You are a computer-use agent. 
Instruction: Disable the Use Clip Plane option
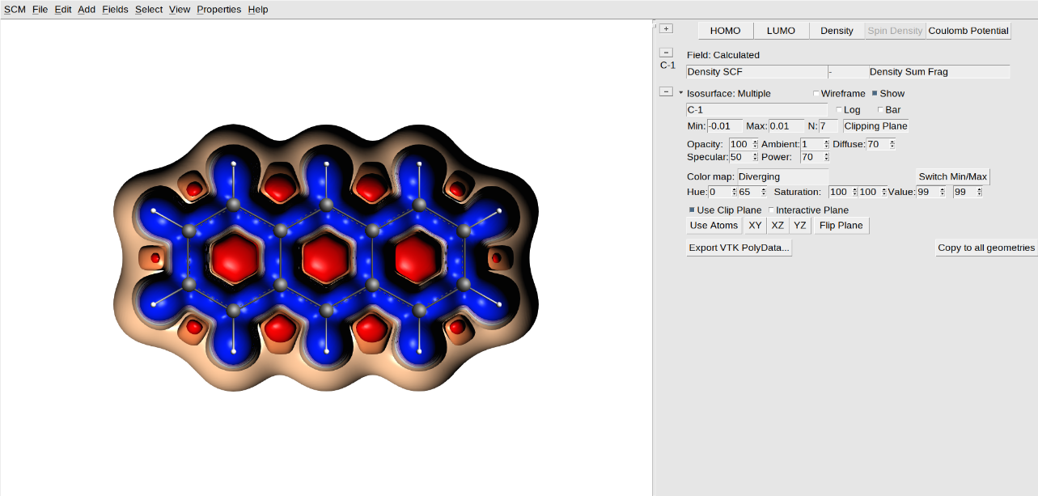690,210
